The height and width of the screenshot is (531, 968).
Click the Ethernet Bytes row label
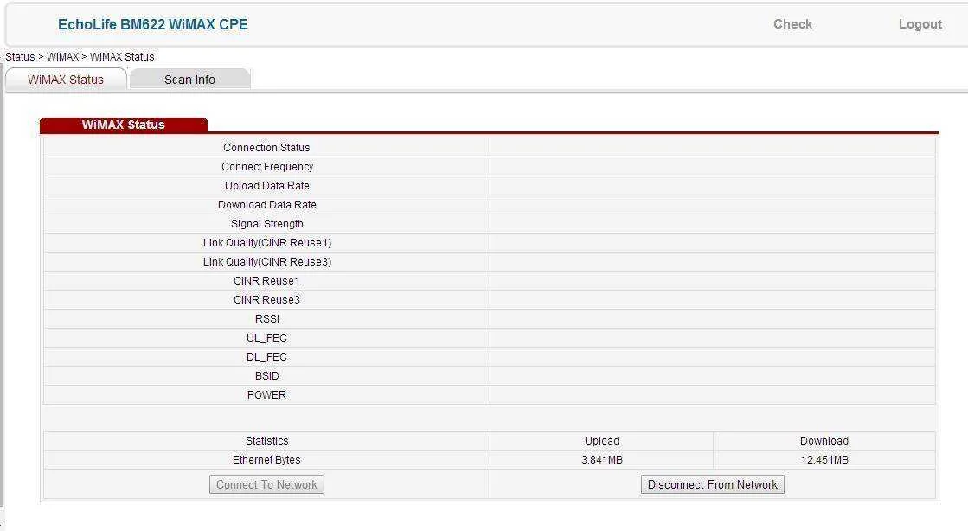point(266,460)
